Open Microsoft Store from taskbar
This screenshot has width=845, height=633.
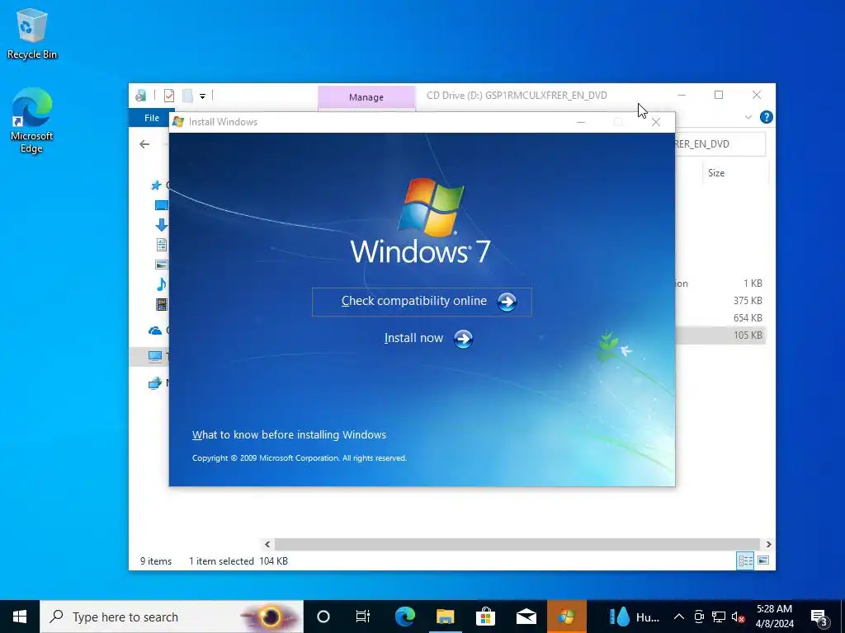pyautogui.click(x=485, y=617)
